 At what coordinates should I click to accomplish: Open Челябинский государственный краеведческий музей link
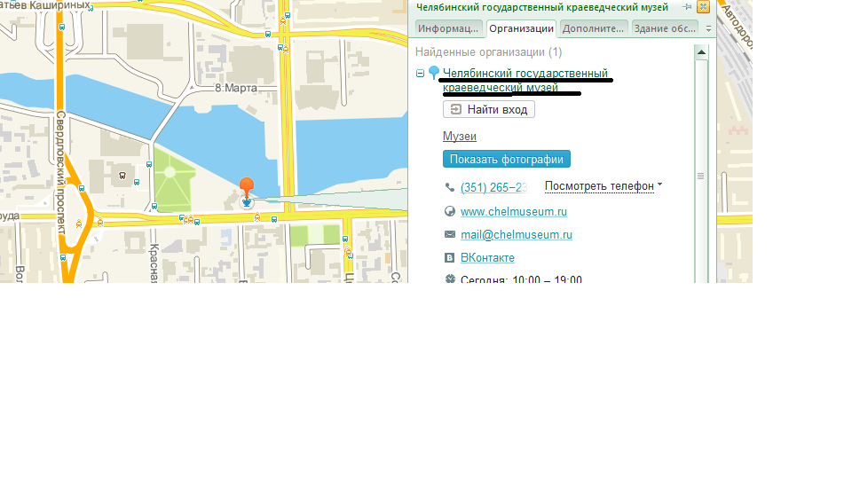click(525, 80)
